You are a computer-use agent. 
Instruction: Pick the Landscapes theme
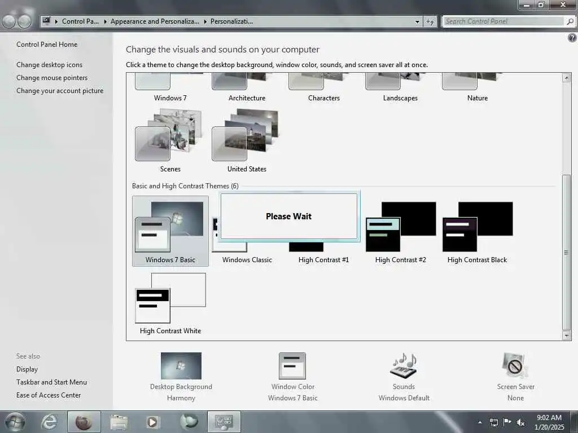coord(400,87)
